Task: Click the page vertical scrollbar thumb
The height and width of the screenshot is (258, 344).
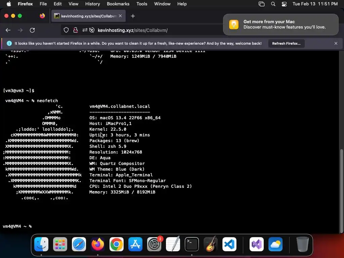Action: point(341,191)
